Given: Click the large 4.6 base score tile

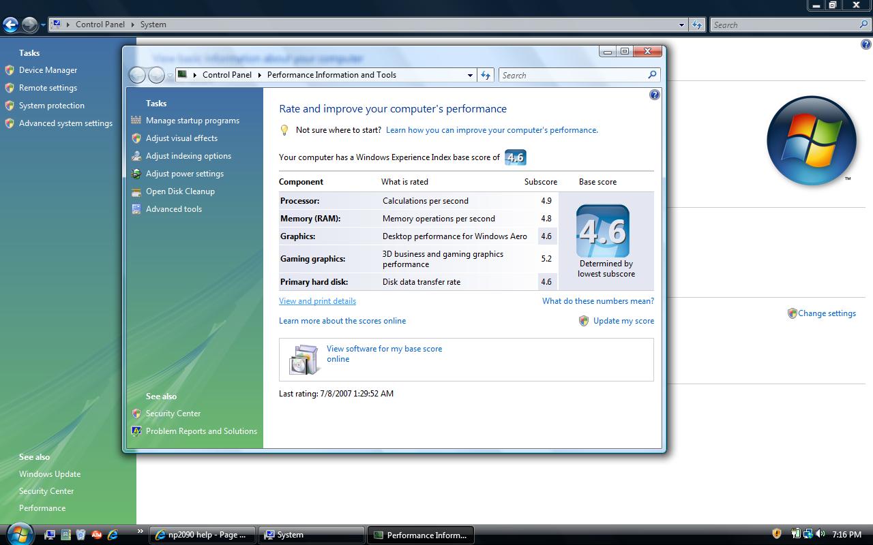Looking at the screenshot, I should click(603, 231).
